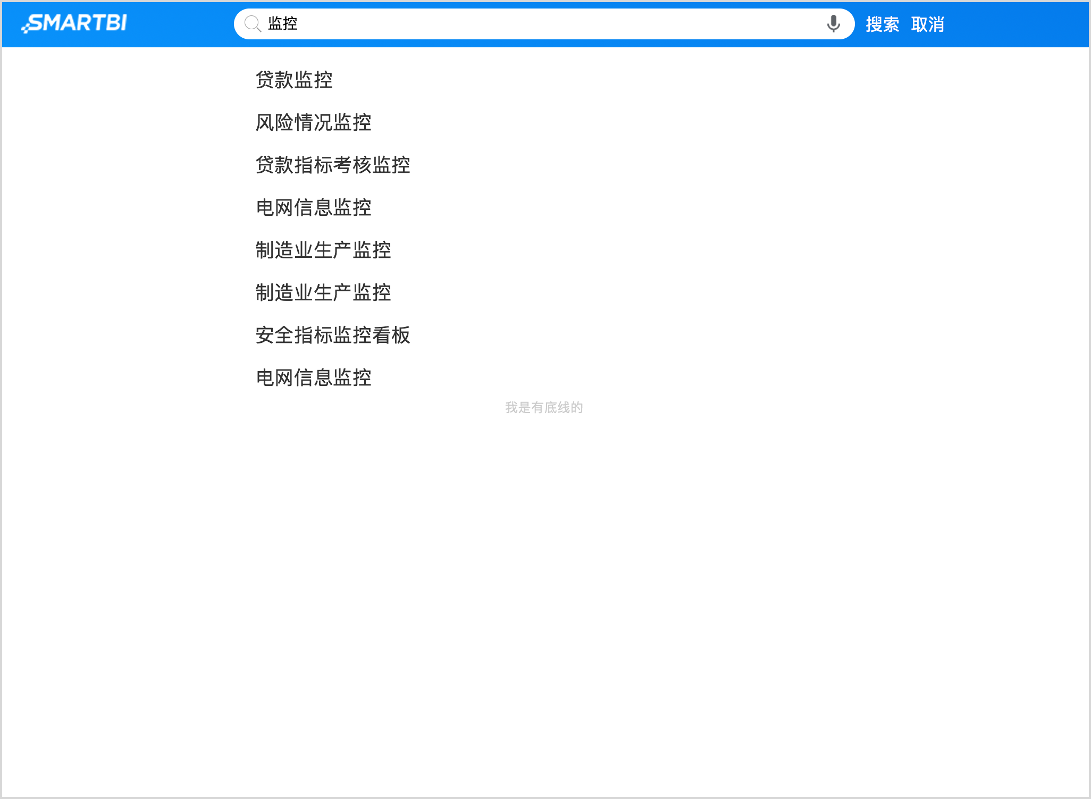Click the 搜索 button

pyautogui.click(x=882, y=24)
